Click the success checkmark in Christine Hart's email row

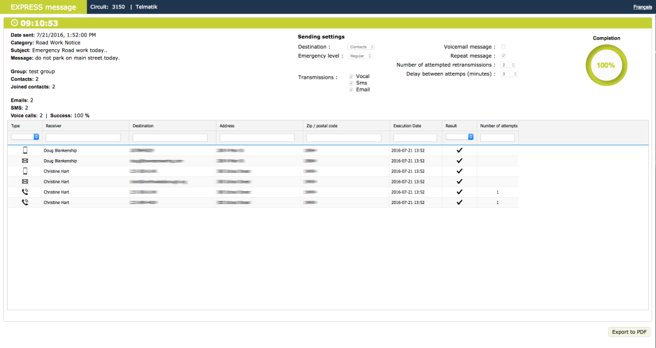459,182
